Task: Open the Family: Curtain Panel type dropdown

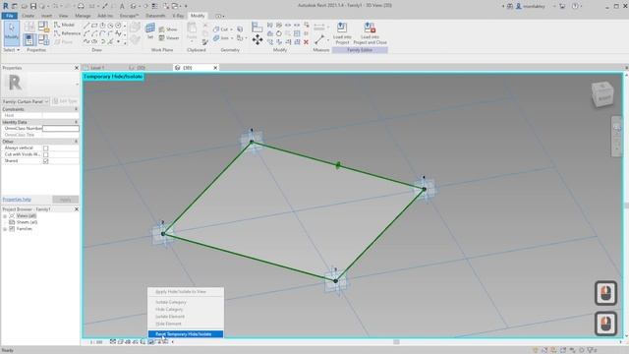Action: pos(26,101)
